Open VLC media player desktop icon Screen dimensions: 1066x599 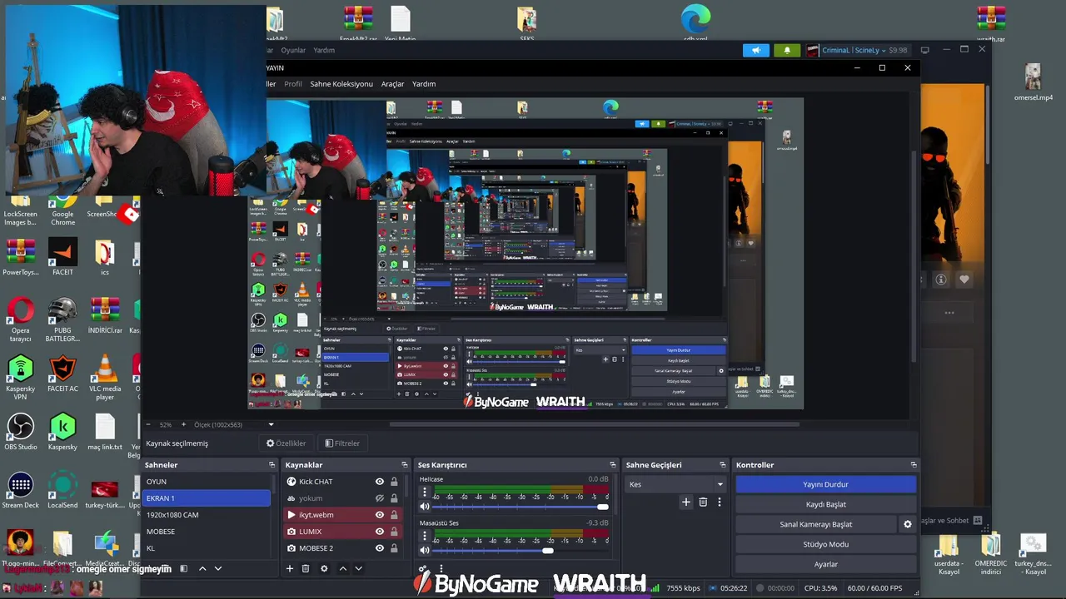[x=105, y=376]
